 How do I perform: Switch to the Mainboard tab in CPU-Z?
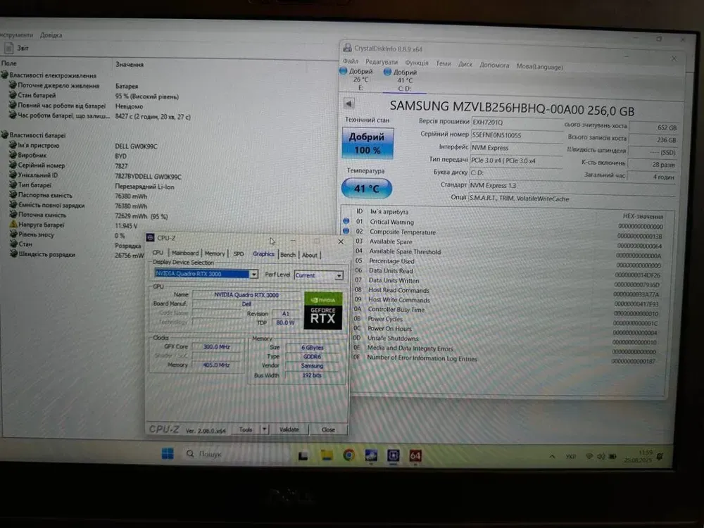point(185,253)
